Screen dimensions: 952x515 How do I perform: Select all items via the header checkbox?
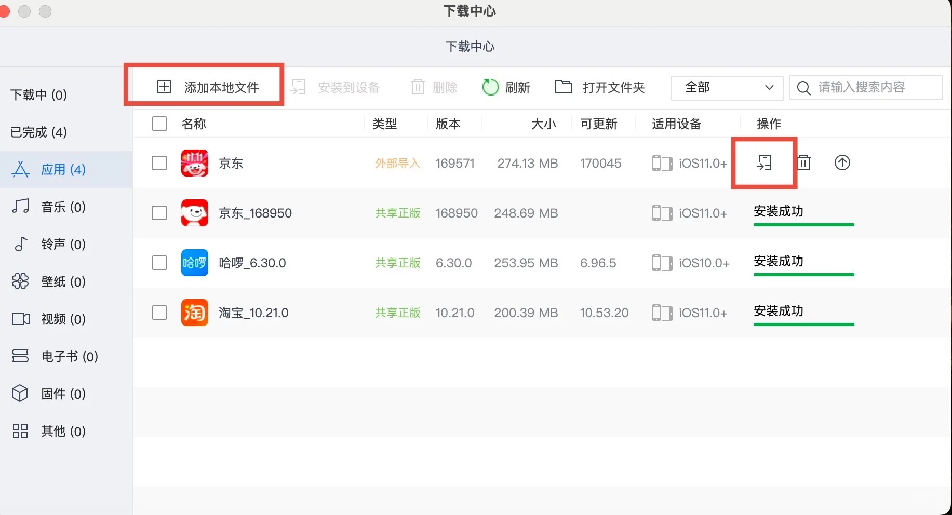[159, 124]
